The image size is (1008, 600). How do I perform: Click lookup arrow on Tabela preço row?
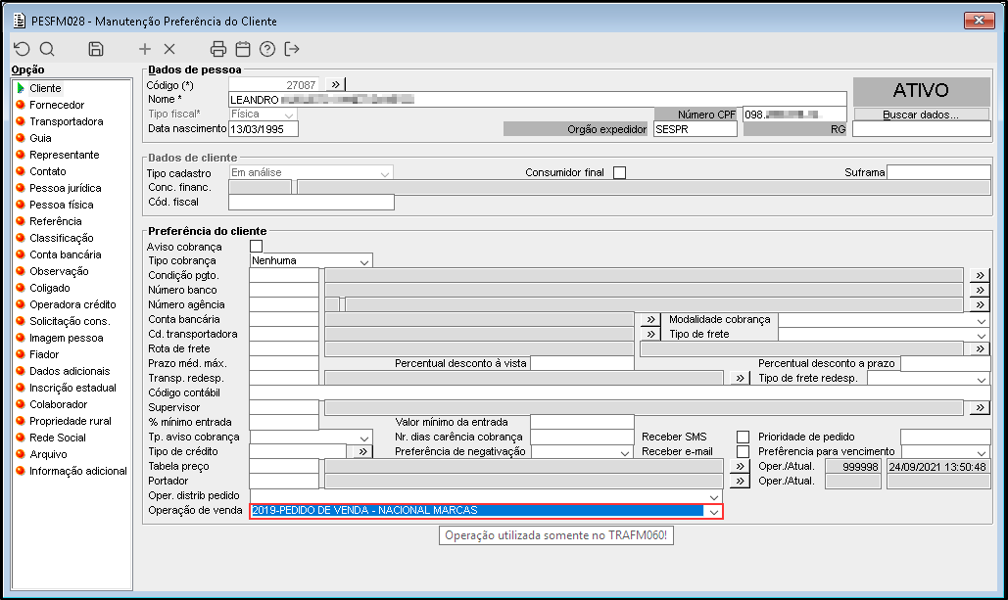coord(740,466)
